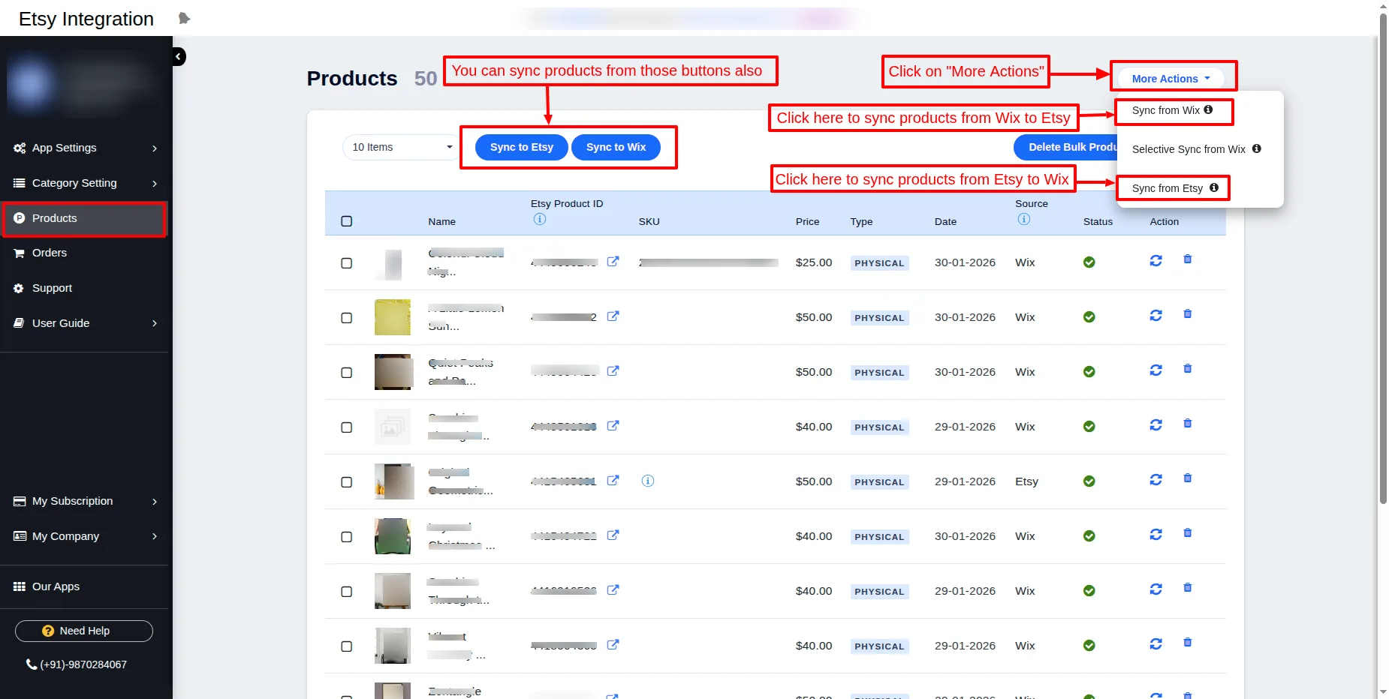The image size is (1389, 699).
Task: Open the More Actions dropdown
Action: point(1170,79)
